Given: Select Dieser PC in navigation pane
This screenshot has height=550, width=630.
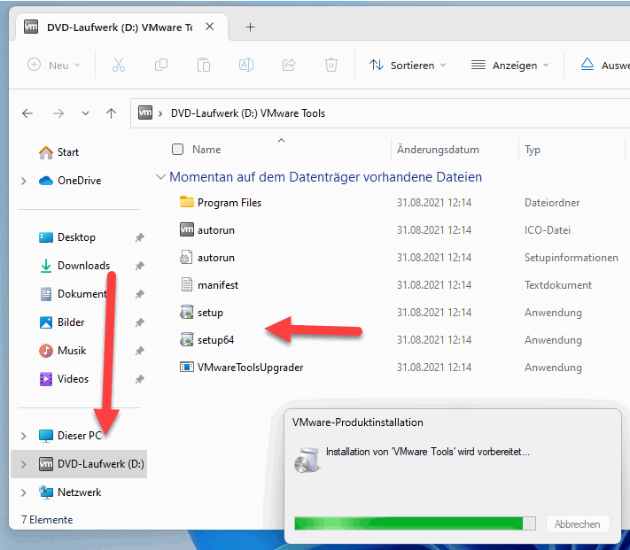Looking at the screenshot, I should point(70,436).
